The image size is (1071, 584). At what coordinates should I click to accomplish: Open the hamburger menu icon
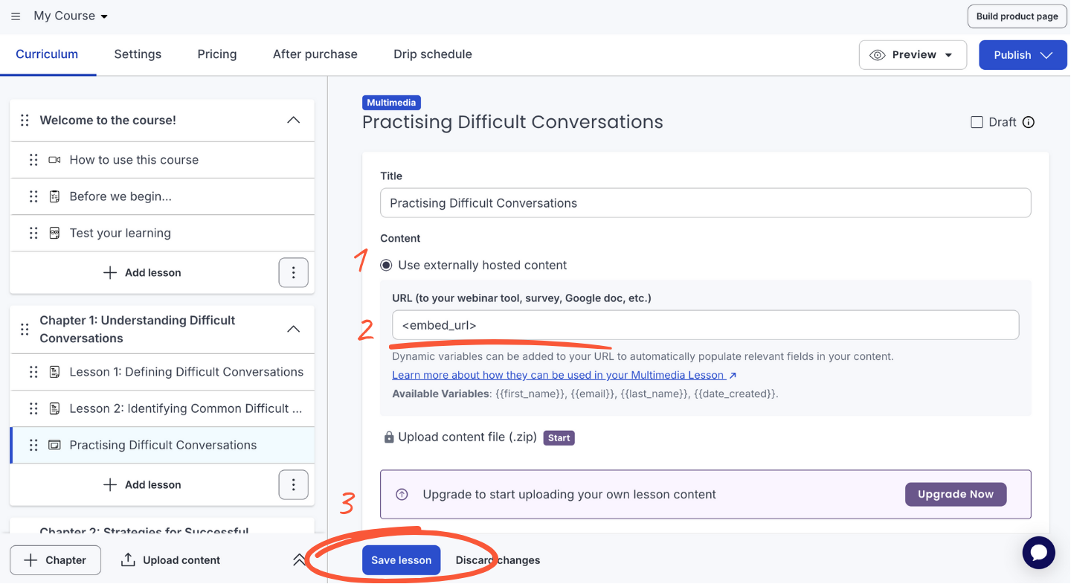tap(16, 16)
